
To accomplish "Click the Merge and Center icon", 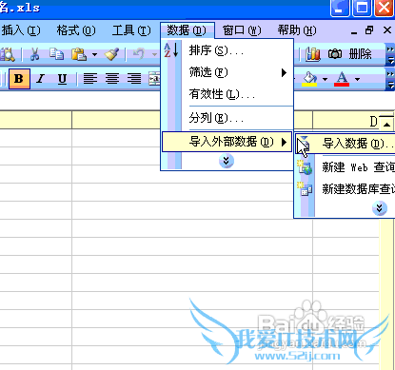I will coord(154,79).
